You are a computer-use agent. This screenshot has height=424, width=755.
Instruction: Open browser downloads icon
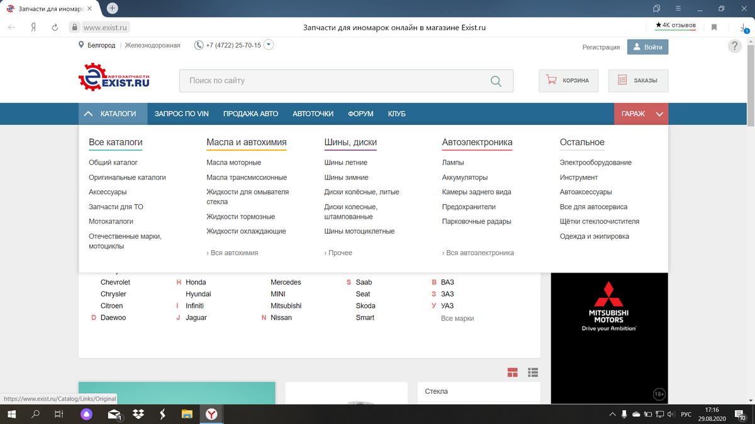[x=743, y=28]
